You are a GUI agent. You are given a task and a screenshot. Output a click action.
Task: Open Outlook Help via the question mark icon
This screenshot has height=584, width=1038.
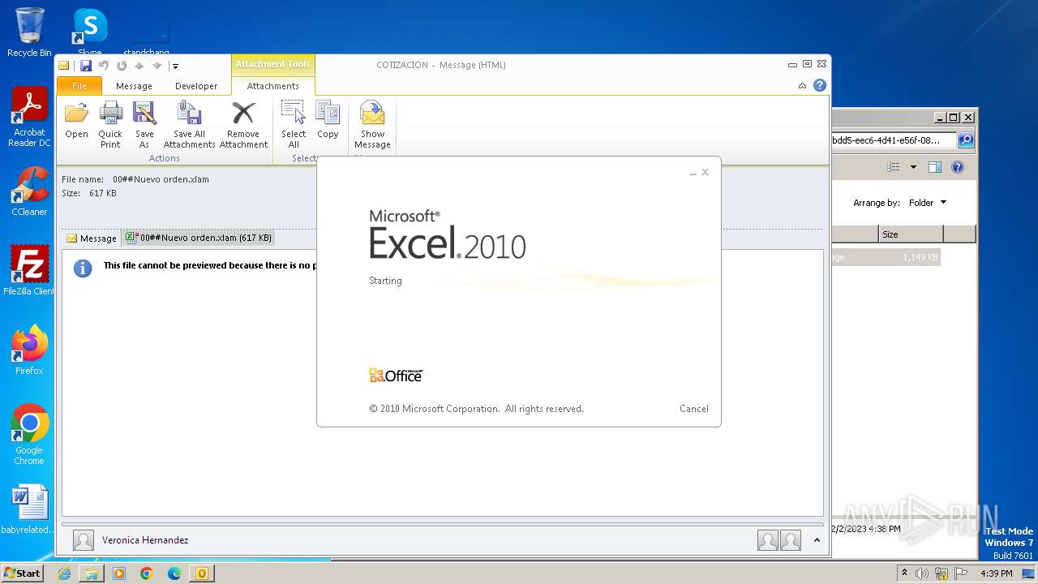point(820,85)
